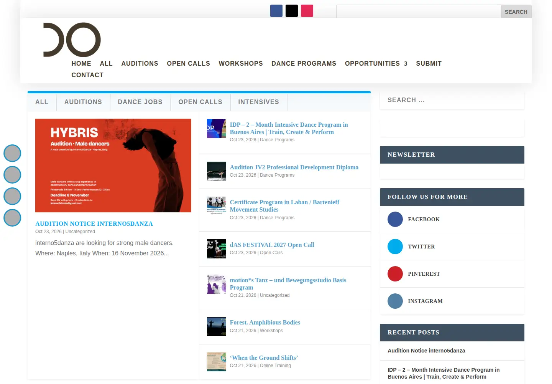
Task: Select the AUDITIONS tab in posts panel
Action: click(x=83, y=102)
